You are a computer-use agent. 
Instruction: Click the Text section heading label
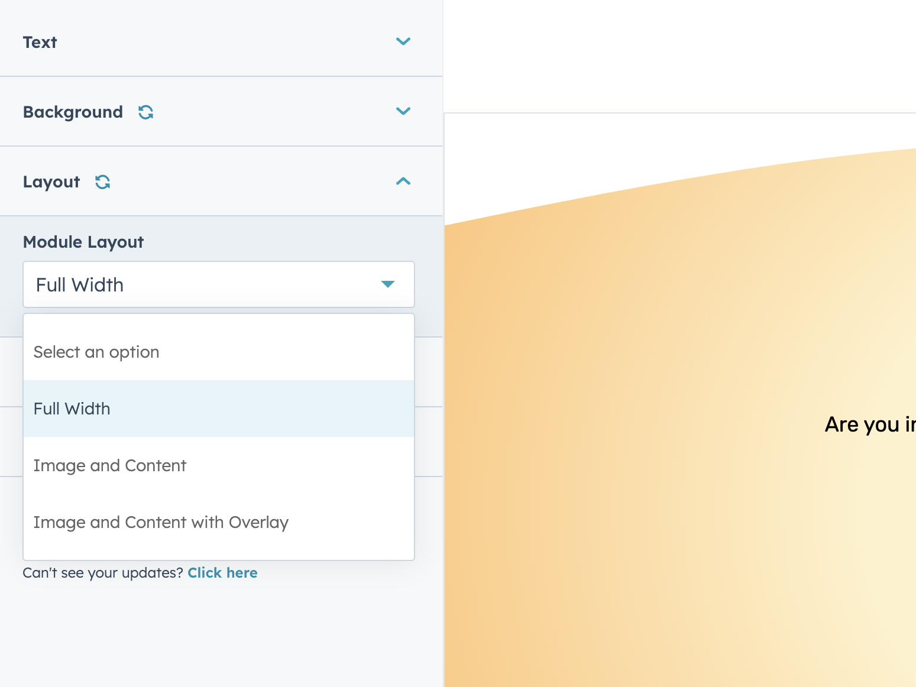click(40, 43)
